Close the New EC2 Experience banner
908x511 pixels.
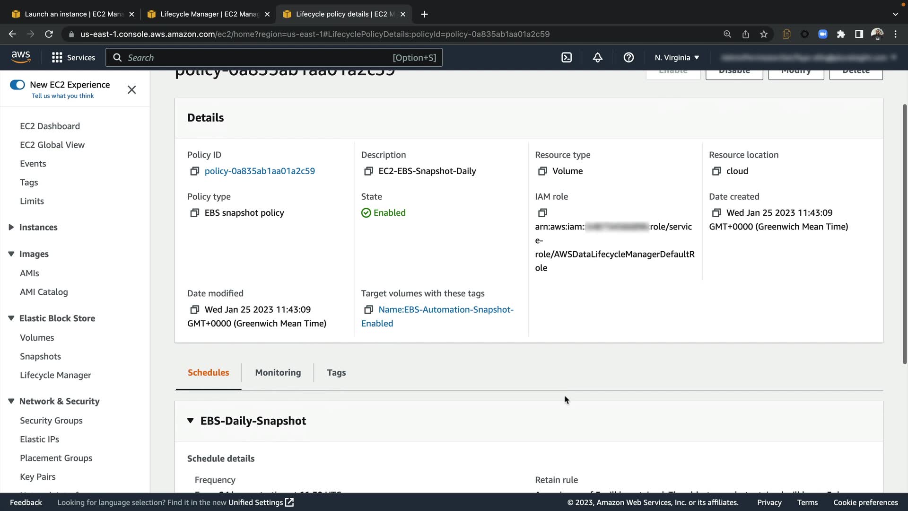[x=131, y=90]
